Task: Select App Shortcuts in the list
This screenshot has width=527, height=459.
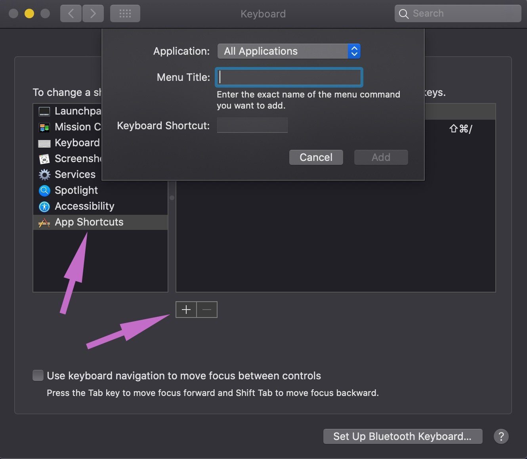Action: 101,222
